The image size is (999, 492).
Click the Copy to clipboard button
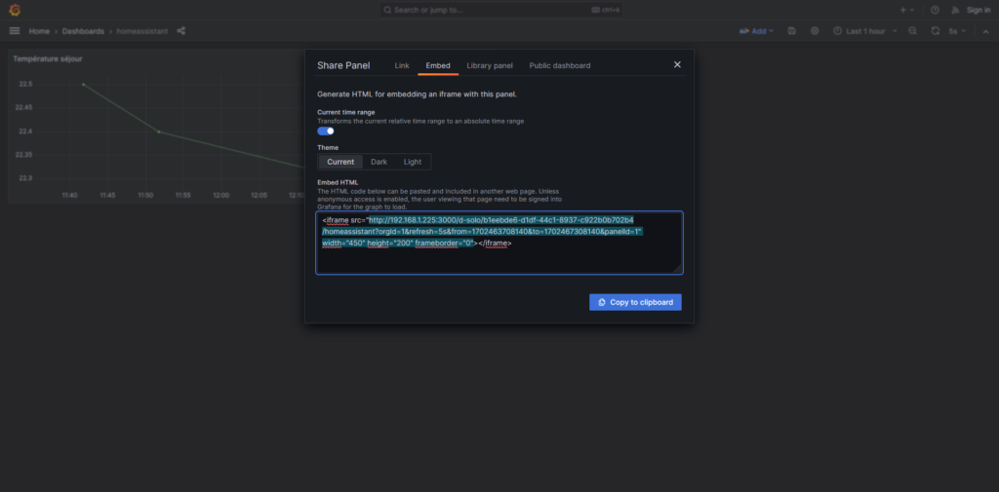(635, 302)
